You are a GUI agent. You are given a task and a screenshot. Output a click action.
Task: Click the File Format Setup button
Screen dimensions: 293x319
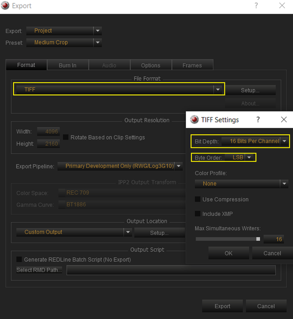250,90
